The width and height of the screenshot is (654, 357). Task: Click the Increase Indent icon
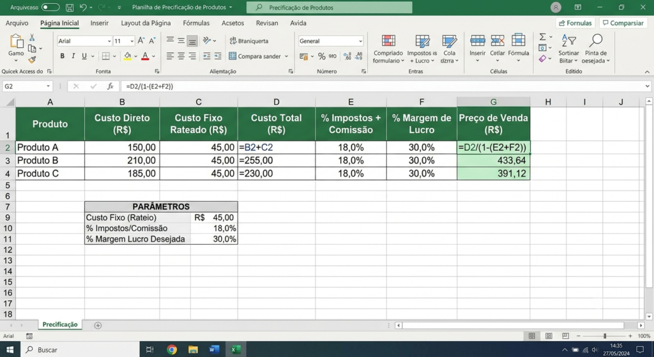[218, 56]
